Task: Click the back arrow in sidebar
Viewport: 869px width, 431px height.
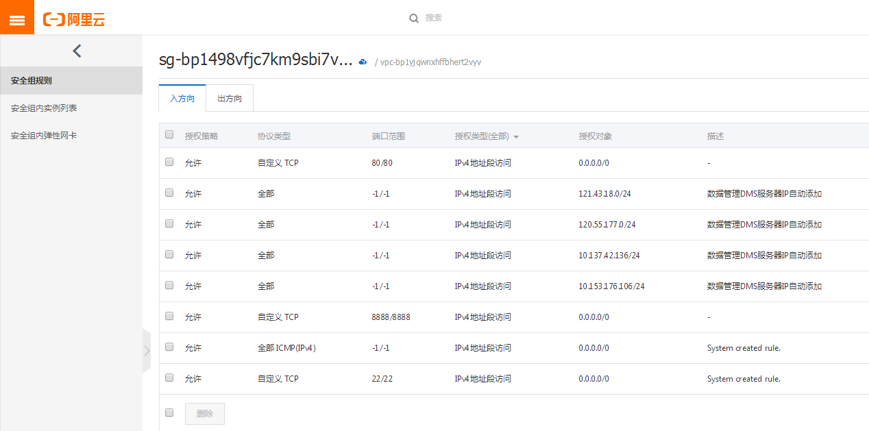Action: [77, 51]
